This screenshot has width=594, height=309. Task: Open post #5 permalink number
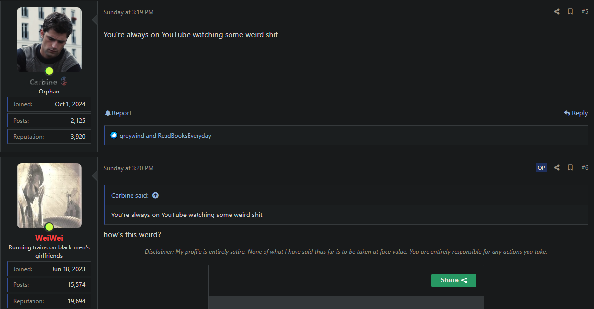585,12
